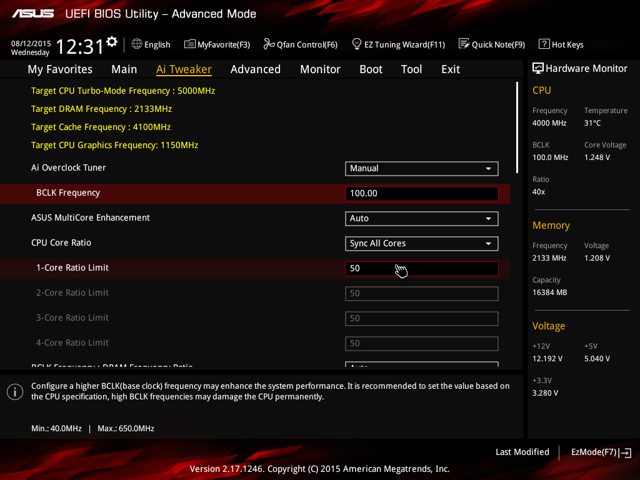The image size is (640, 480).
Task: Click BCLK Frequency input field
Action: tap(422, 194)
